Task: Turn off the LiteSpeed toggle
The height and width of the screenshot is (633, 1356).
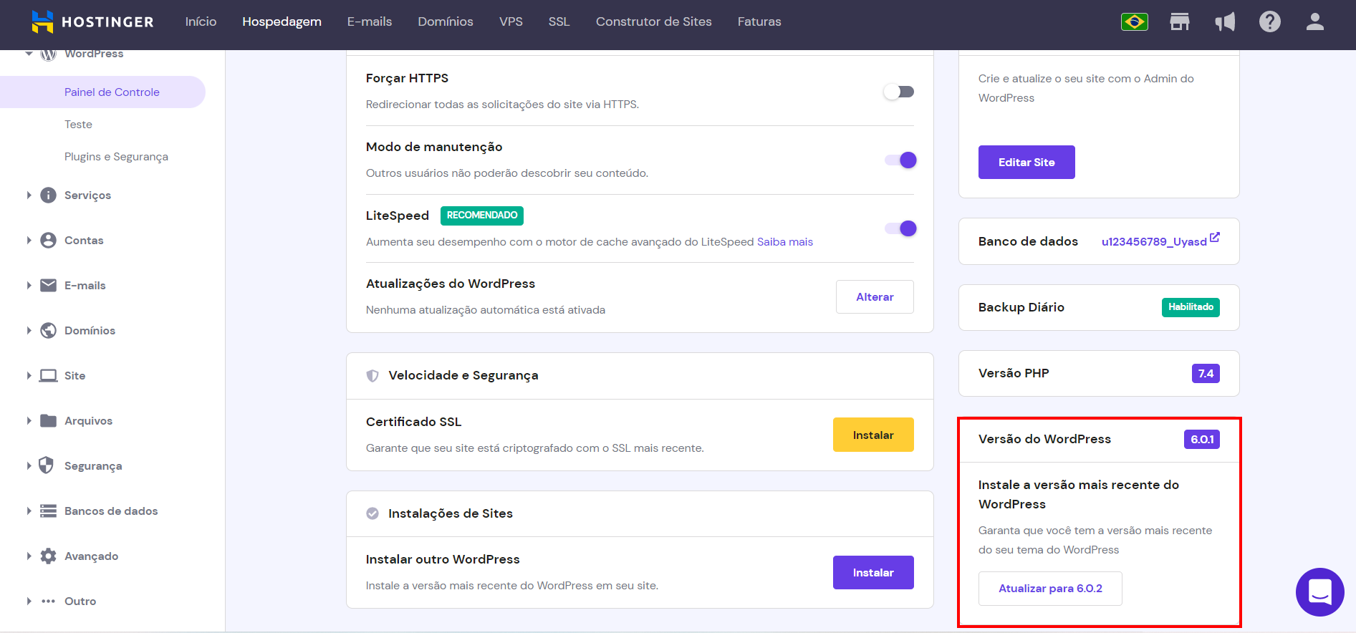Action: 900,228
